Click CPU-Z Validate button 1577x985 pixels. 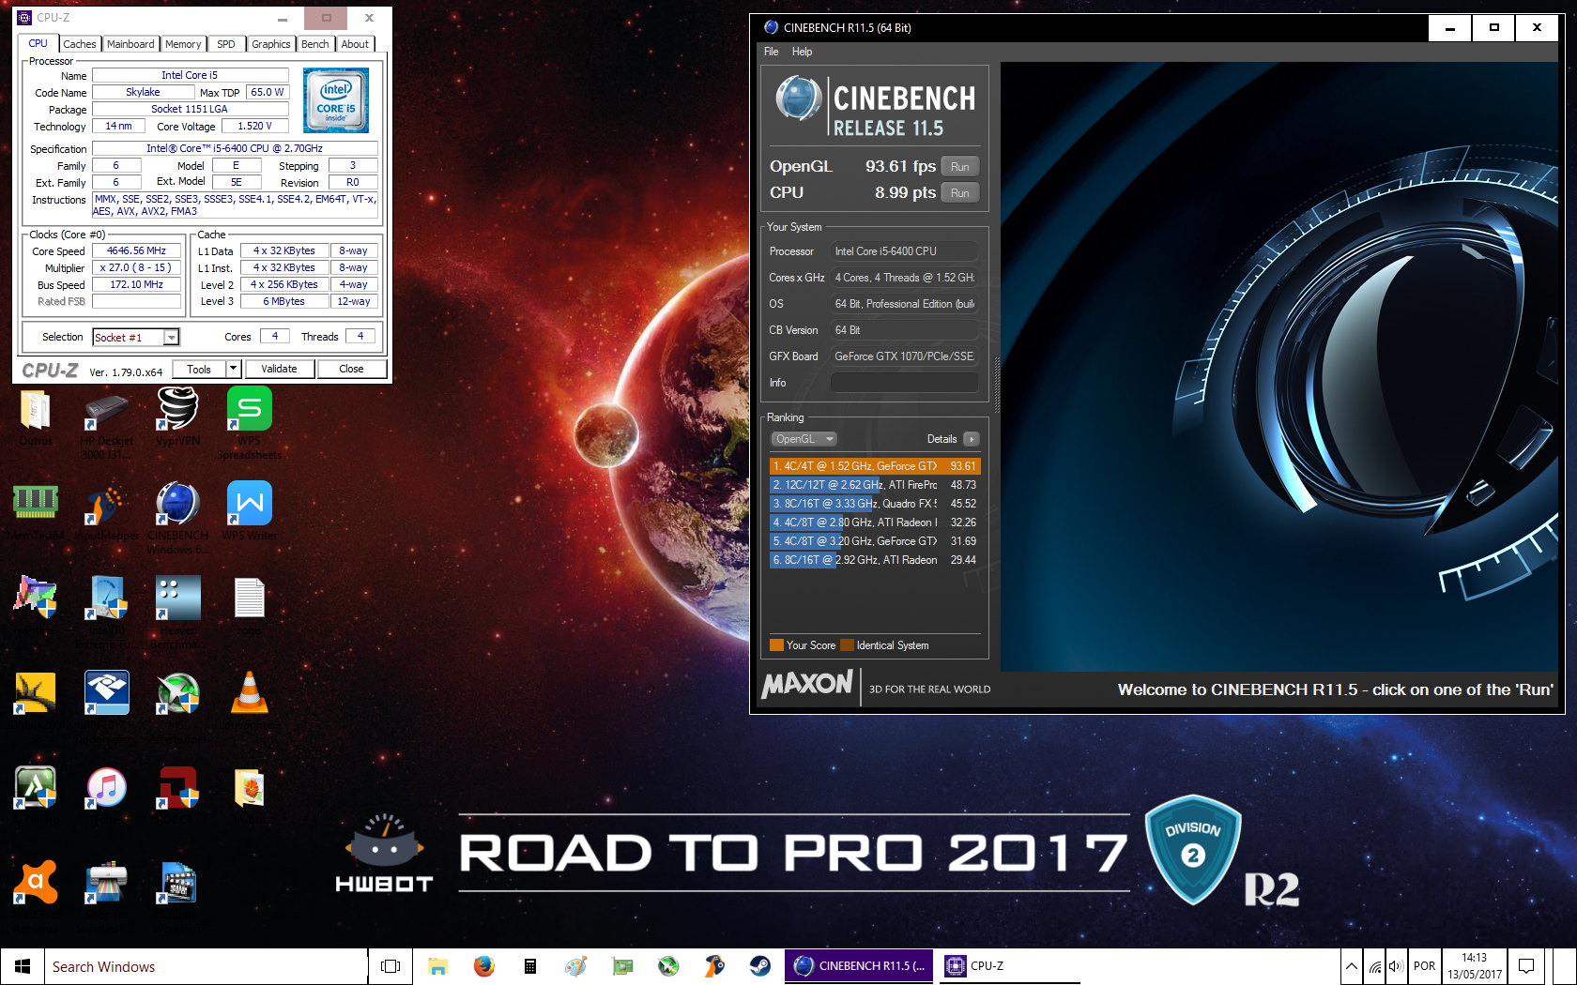[x=279, y=369]
